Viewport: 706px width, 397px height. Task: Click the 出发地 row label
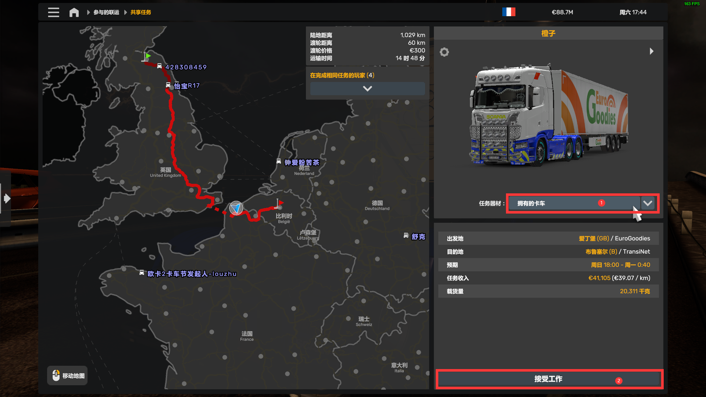click(455, 239)
